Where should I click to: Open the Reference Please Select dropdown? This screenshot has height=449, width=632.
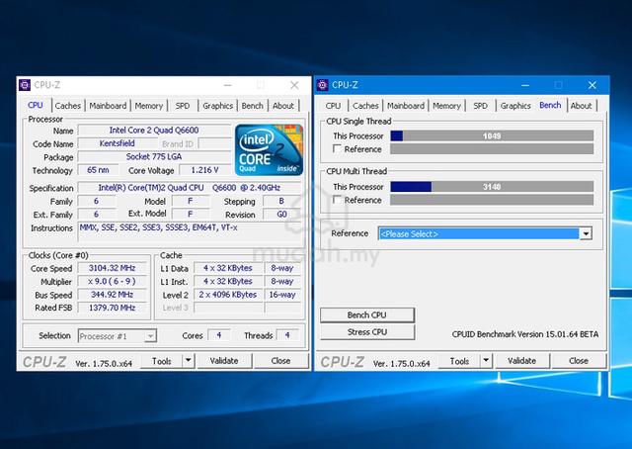tap(586, 233)
